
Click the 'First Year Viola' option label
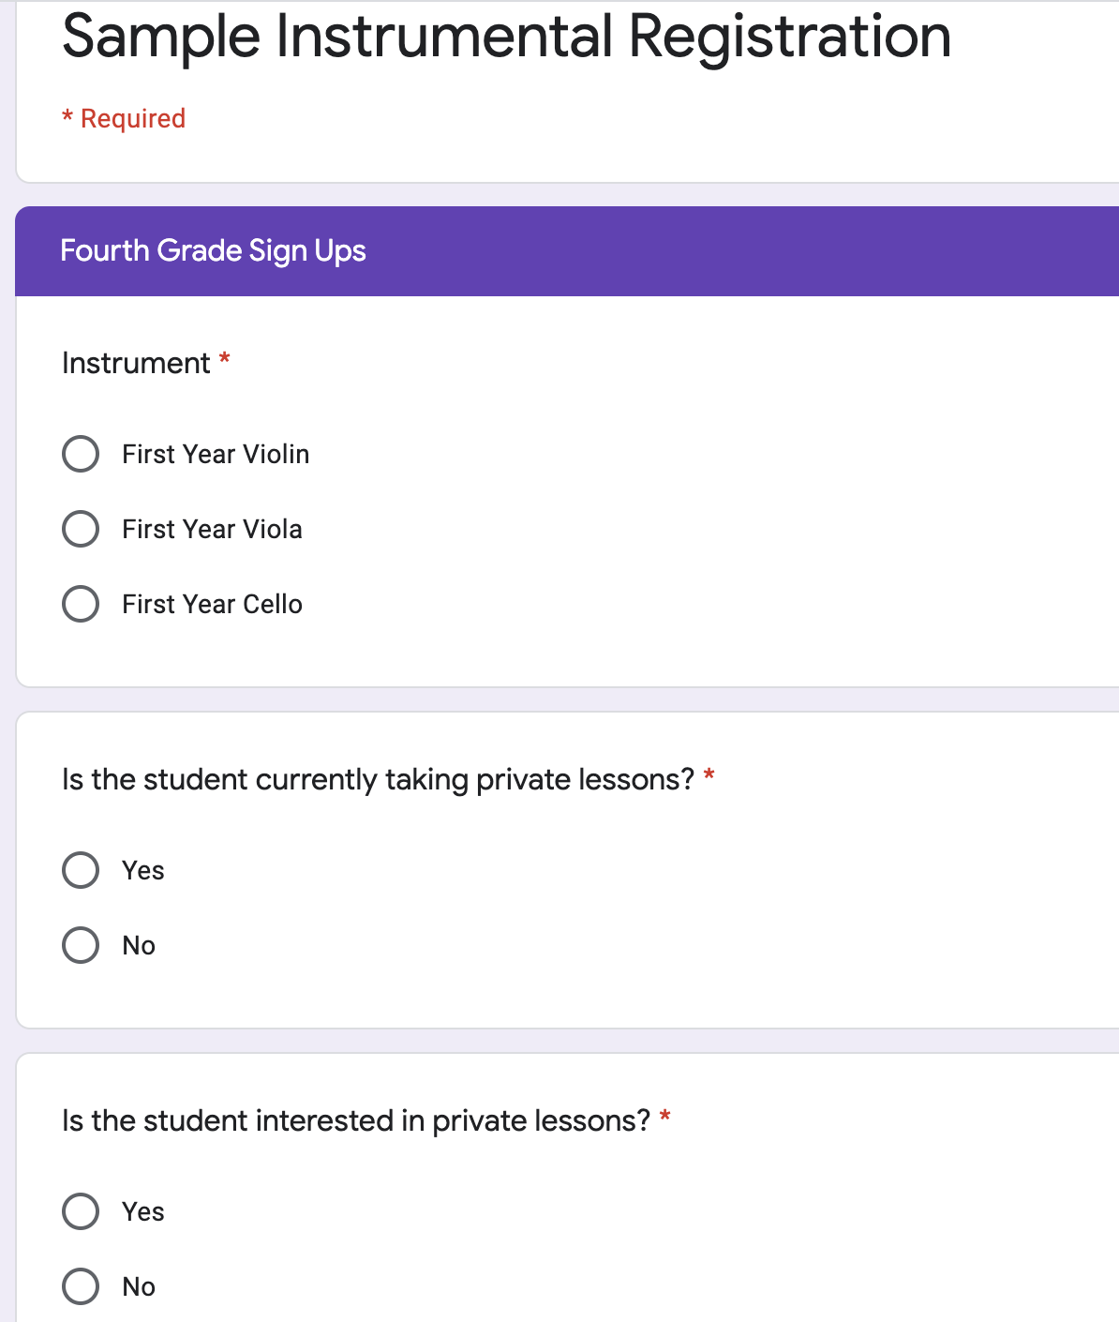click(212, 529)
